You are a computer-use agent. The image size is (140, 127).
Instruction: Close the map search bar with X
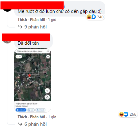tap(48, 51)
